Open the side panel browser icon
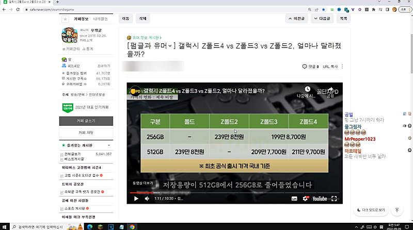 [387, 9]
